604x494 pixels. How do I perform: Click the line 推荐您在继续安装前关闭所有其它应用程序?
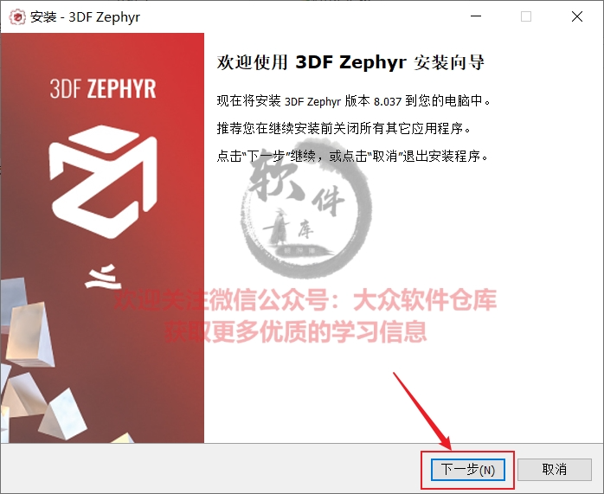pyautogui.click(x=344, y=129)
